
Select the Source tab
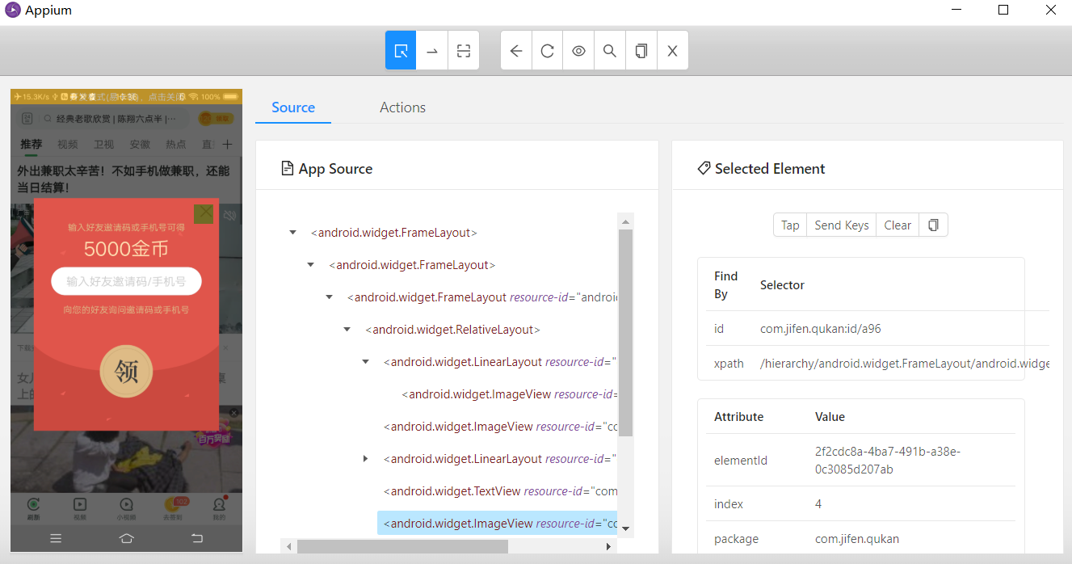[x=293, y=107]
